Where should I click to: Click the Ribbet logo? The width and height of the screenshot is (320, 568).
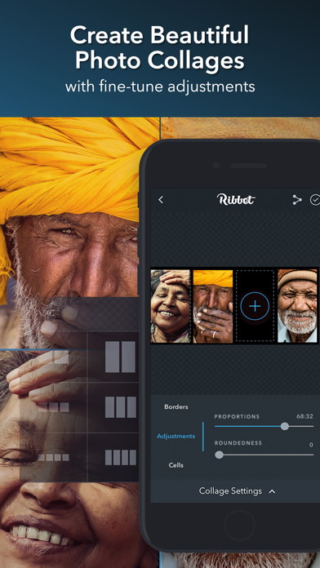[x=236, y=199]
